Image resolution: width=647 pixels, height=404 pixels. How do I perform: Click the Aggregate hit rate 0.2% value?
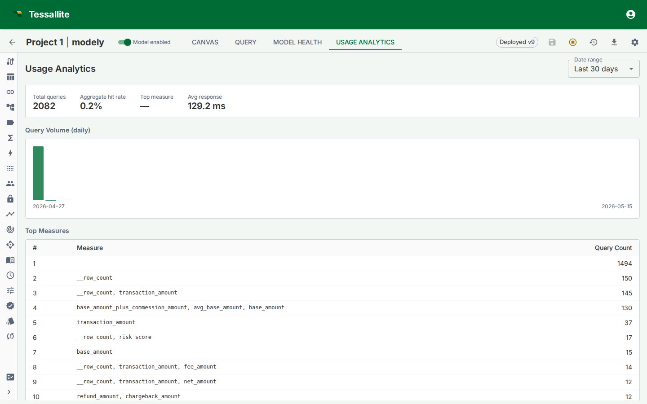coord(91,106)
